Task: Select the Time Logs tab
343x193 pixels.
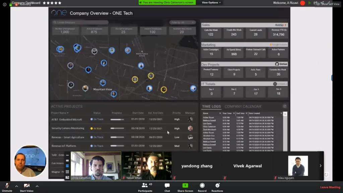Action: pyautogui.click(x=211, y=107)
